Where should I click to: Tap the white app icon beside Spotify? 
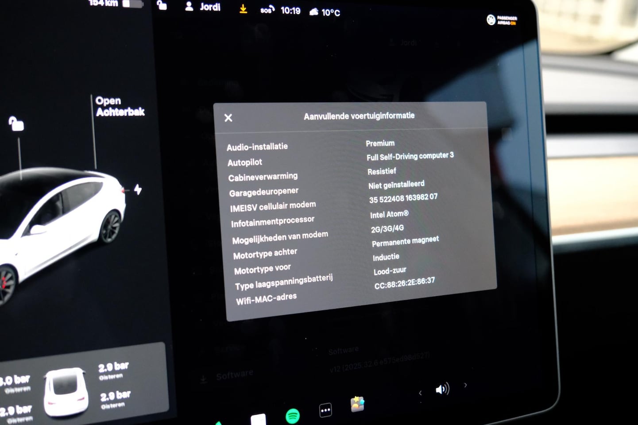(259, 419)
